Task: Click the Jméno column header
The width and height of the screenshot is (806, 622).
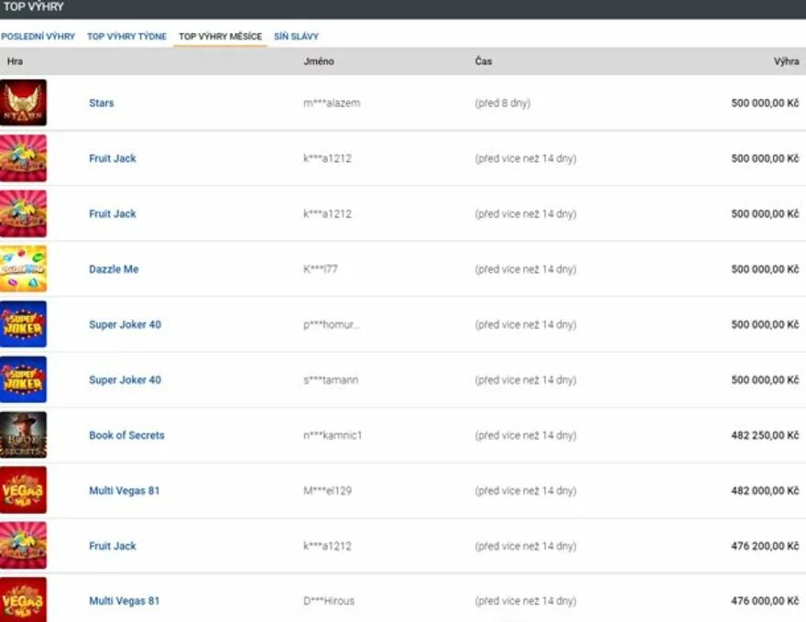Action: (319, 61)
